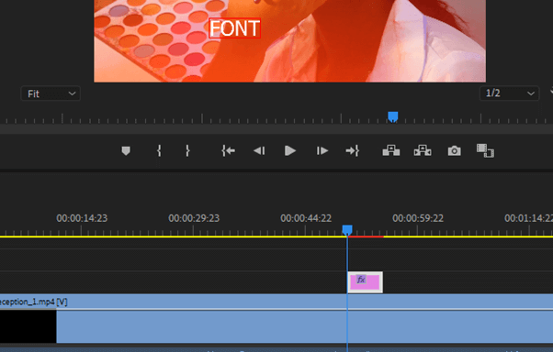Click the Mark Out bracket icon
The height and width of the screenshot is (352, 553).
(x=187, y=150)
